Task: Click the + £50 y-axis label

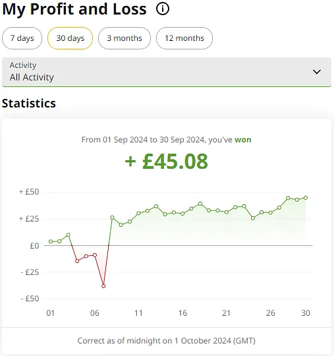Action: (x=29, y=192)
